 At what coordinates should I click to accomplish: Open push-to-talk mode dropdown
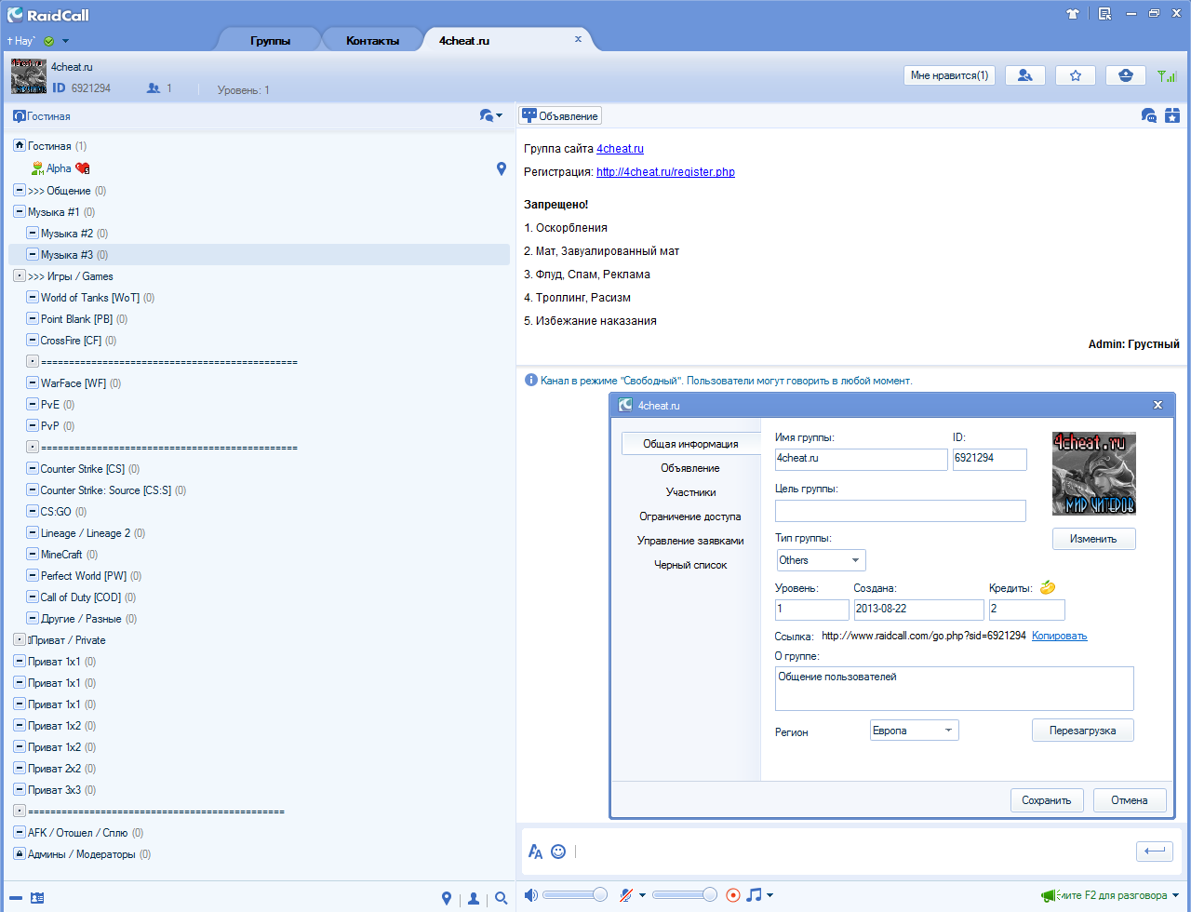[x=1174, y=896]
